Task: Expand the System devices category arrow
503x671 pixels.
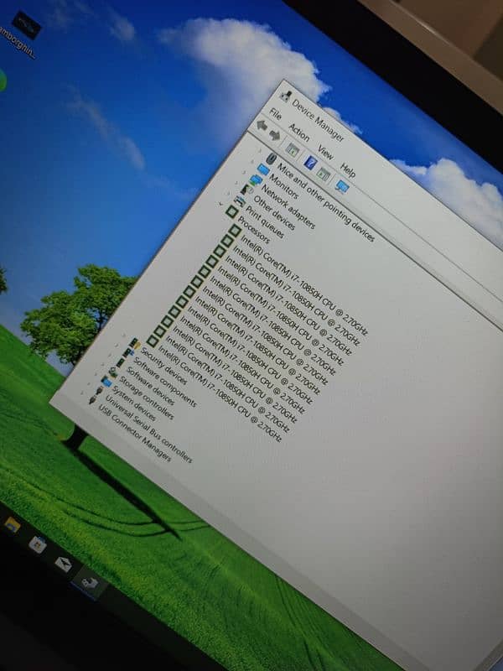Action: pos(95,374)
